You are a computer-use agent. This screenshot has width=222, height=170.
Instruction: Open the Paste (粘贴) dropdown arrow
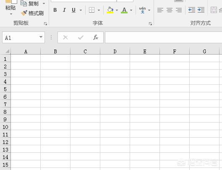pyautogui.click(x=11, y=14)
